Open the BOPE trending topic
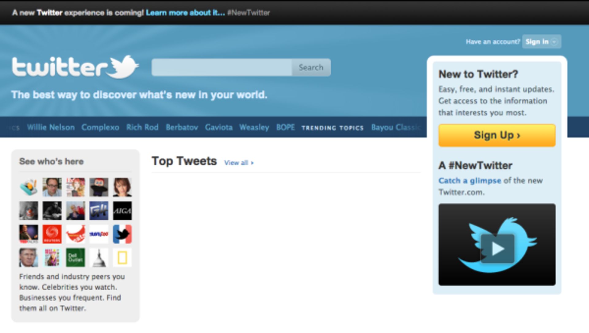 [x=286, y=127]
